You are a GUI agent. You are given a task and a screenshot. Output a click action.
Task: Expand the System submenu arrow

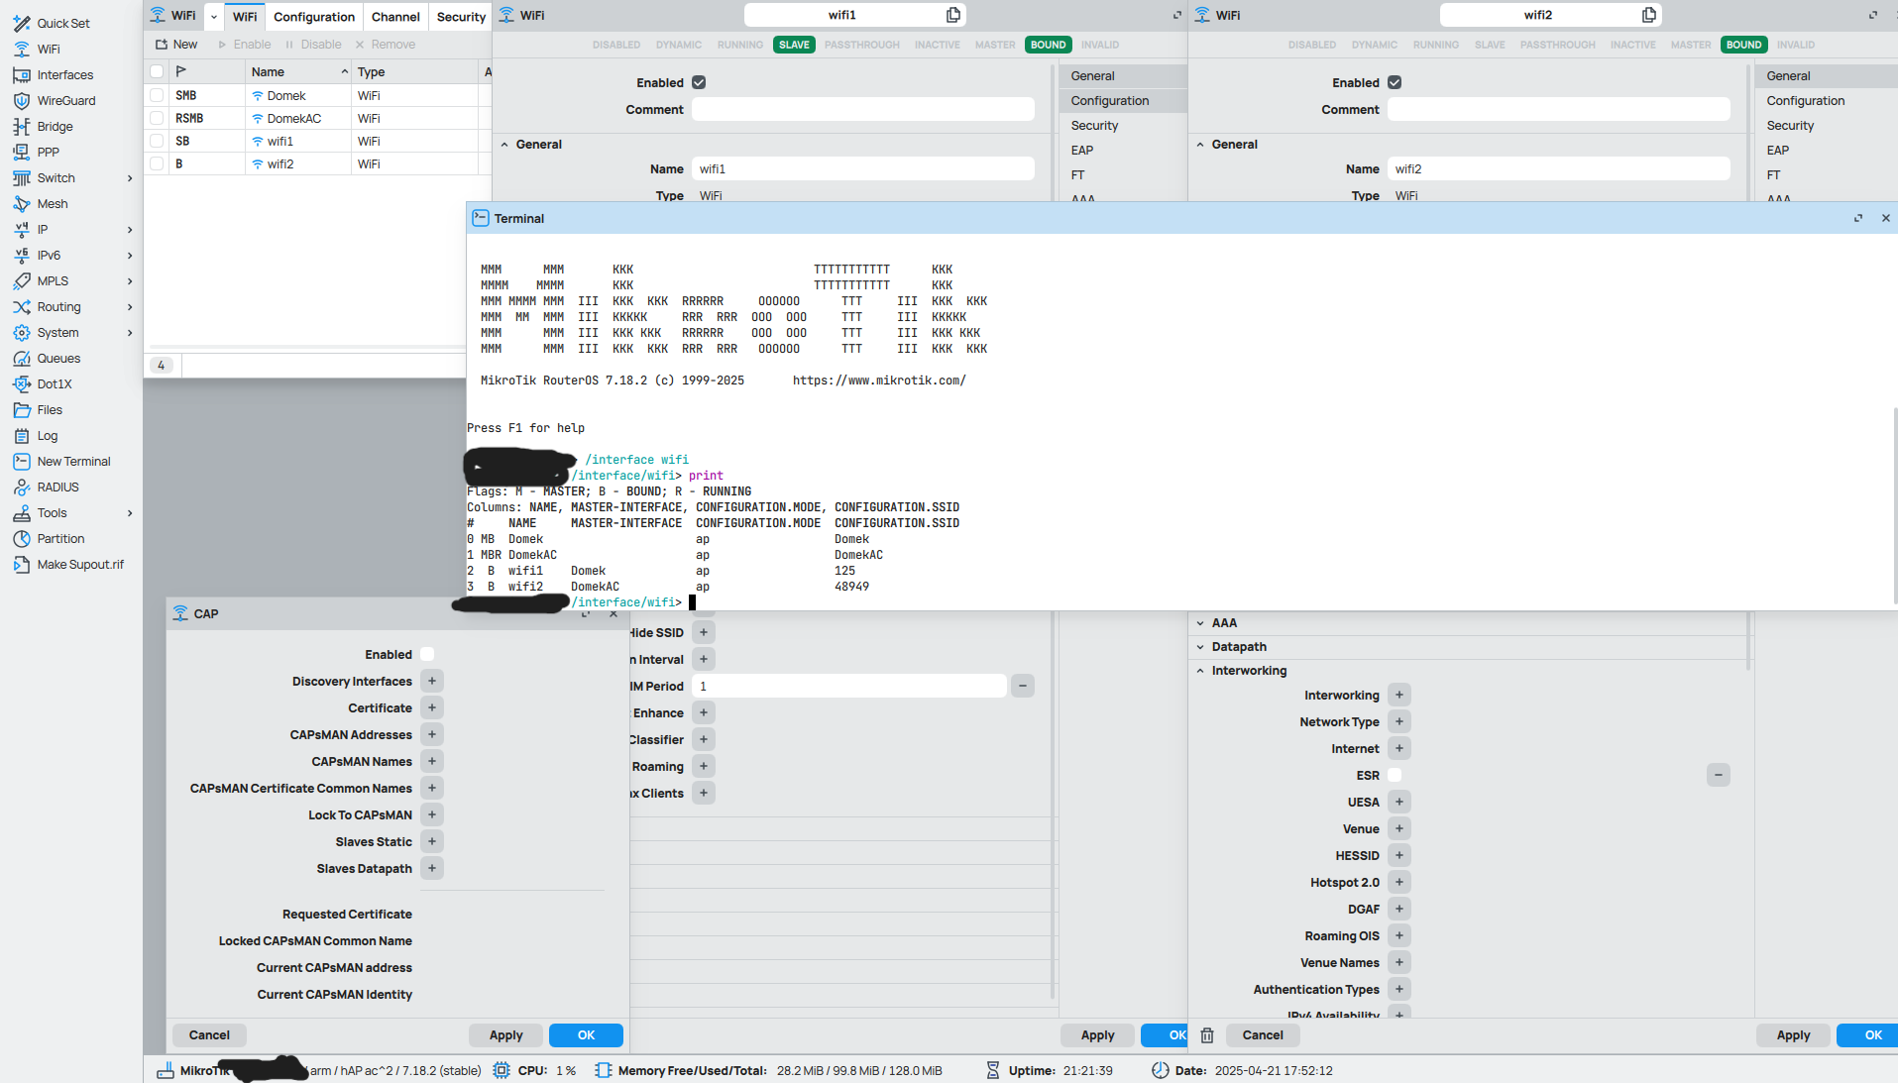pyautogui.click(x=130, y=333)
